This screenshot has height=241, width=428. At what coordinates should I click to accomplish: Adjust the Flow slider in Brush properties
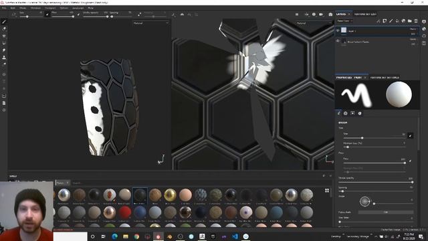click(374, 163)
